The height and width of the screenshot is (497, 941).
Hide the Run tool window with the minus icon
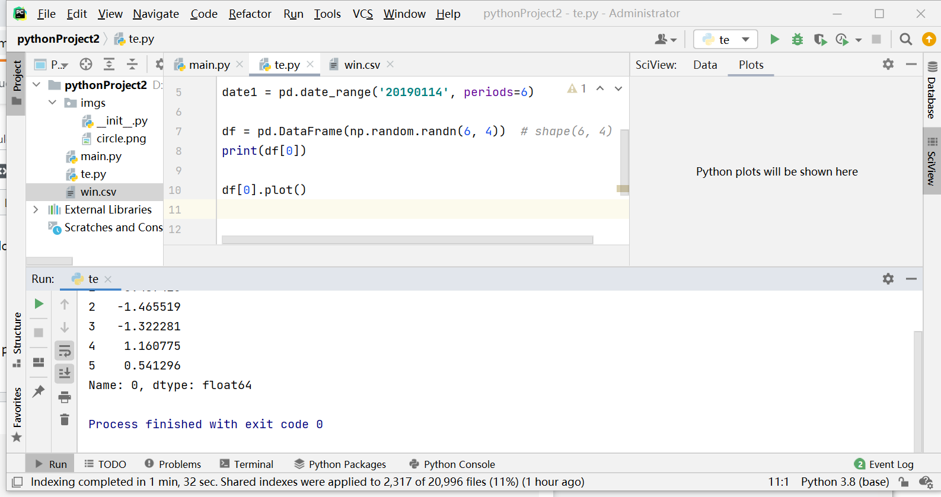[x=911, y=278]
